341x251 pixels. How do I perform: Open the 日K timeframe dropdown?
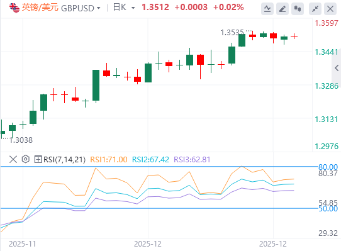point(124,8)
